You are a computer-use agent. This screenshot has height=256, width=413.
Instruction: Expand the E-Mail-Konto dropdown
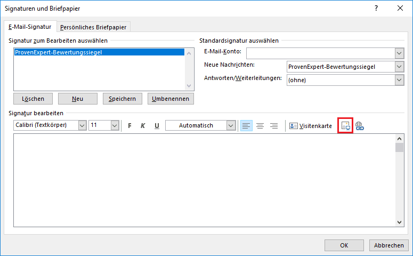tap(399, 53)
